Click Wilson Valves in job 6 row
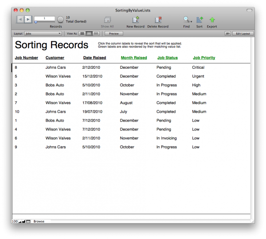 coord(58,138)
